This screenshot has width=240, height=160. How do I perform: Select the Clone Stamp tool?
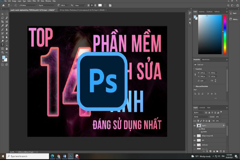point(7,30)
